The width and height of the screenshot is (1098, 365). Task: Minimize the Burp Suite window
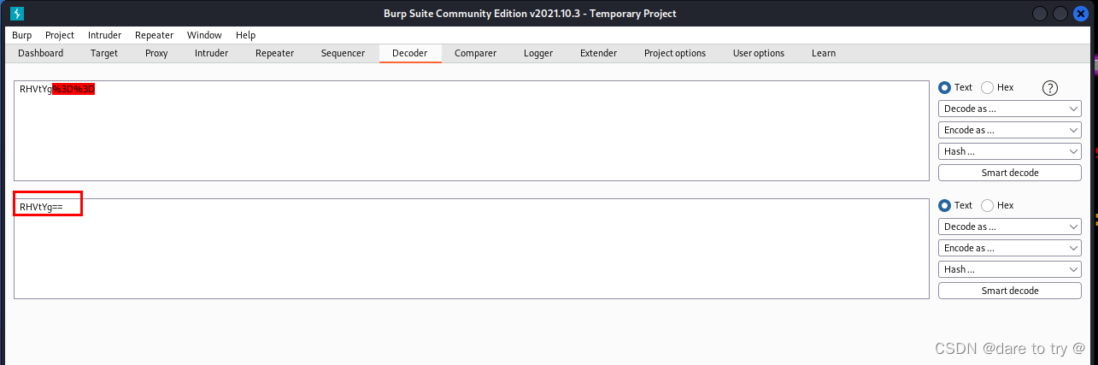click(x=1040, y=14)
